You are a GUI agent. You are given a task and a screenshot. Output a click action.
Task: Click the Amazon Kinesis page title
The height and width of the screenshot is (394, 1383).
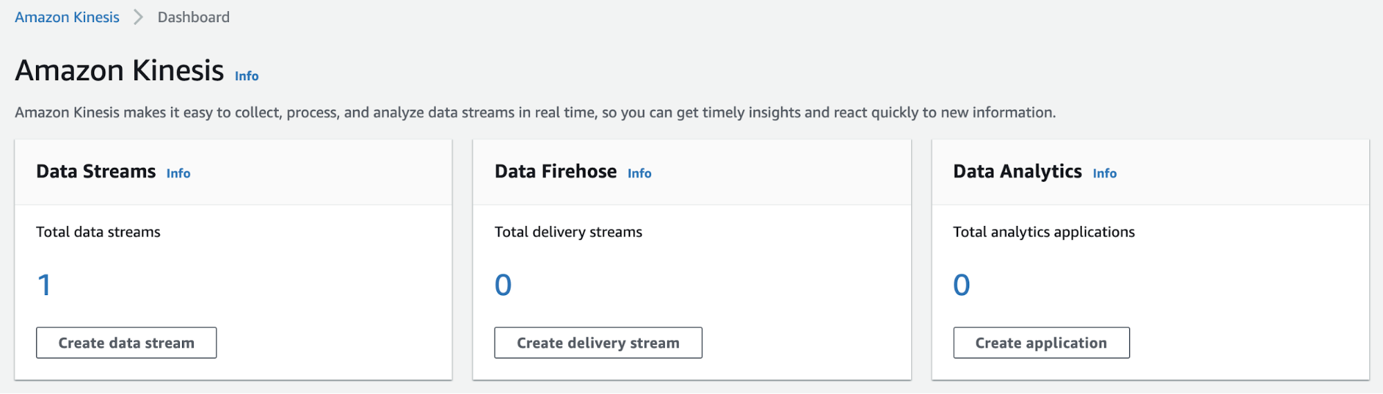coord(120,71)
